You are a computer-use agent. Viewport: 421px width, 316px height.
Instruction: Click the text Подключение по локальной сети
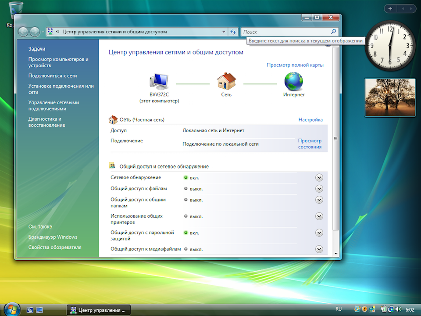[x=221, y=144]
